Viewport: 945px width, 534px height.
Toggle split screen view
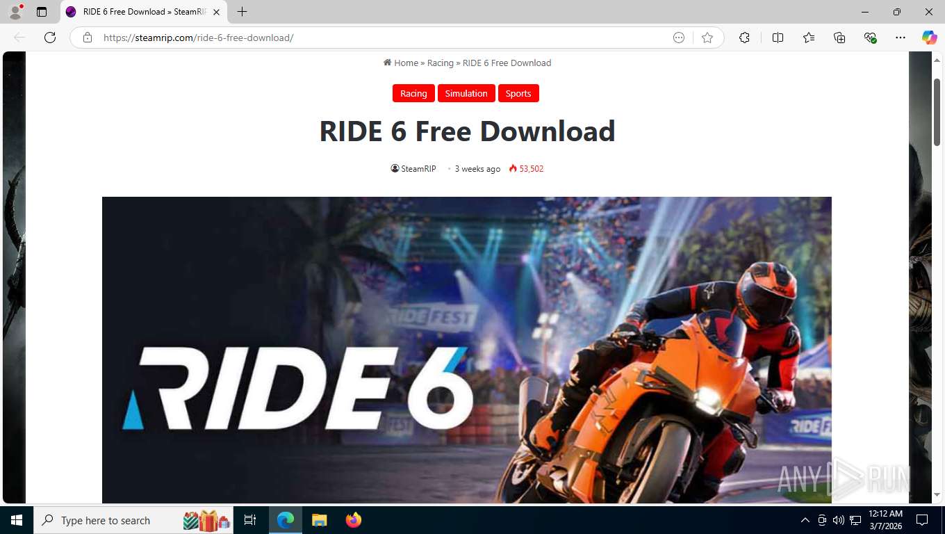pos(778,38)
